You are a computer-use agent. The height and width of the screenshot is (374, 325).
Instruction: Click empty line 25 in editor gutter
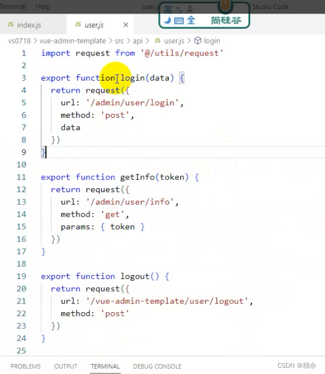(x=21, y=351)
